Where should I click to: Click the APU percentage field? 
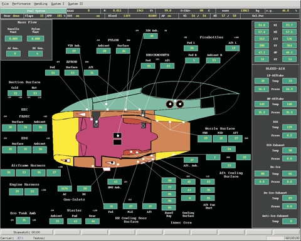point(56,16)
